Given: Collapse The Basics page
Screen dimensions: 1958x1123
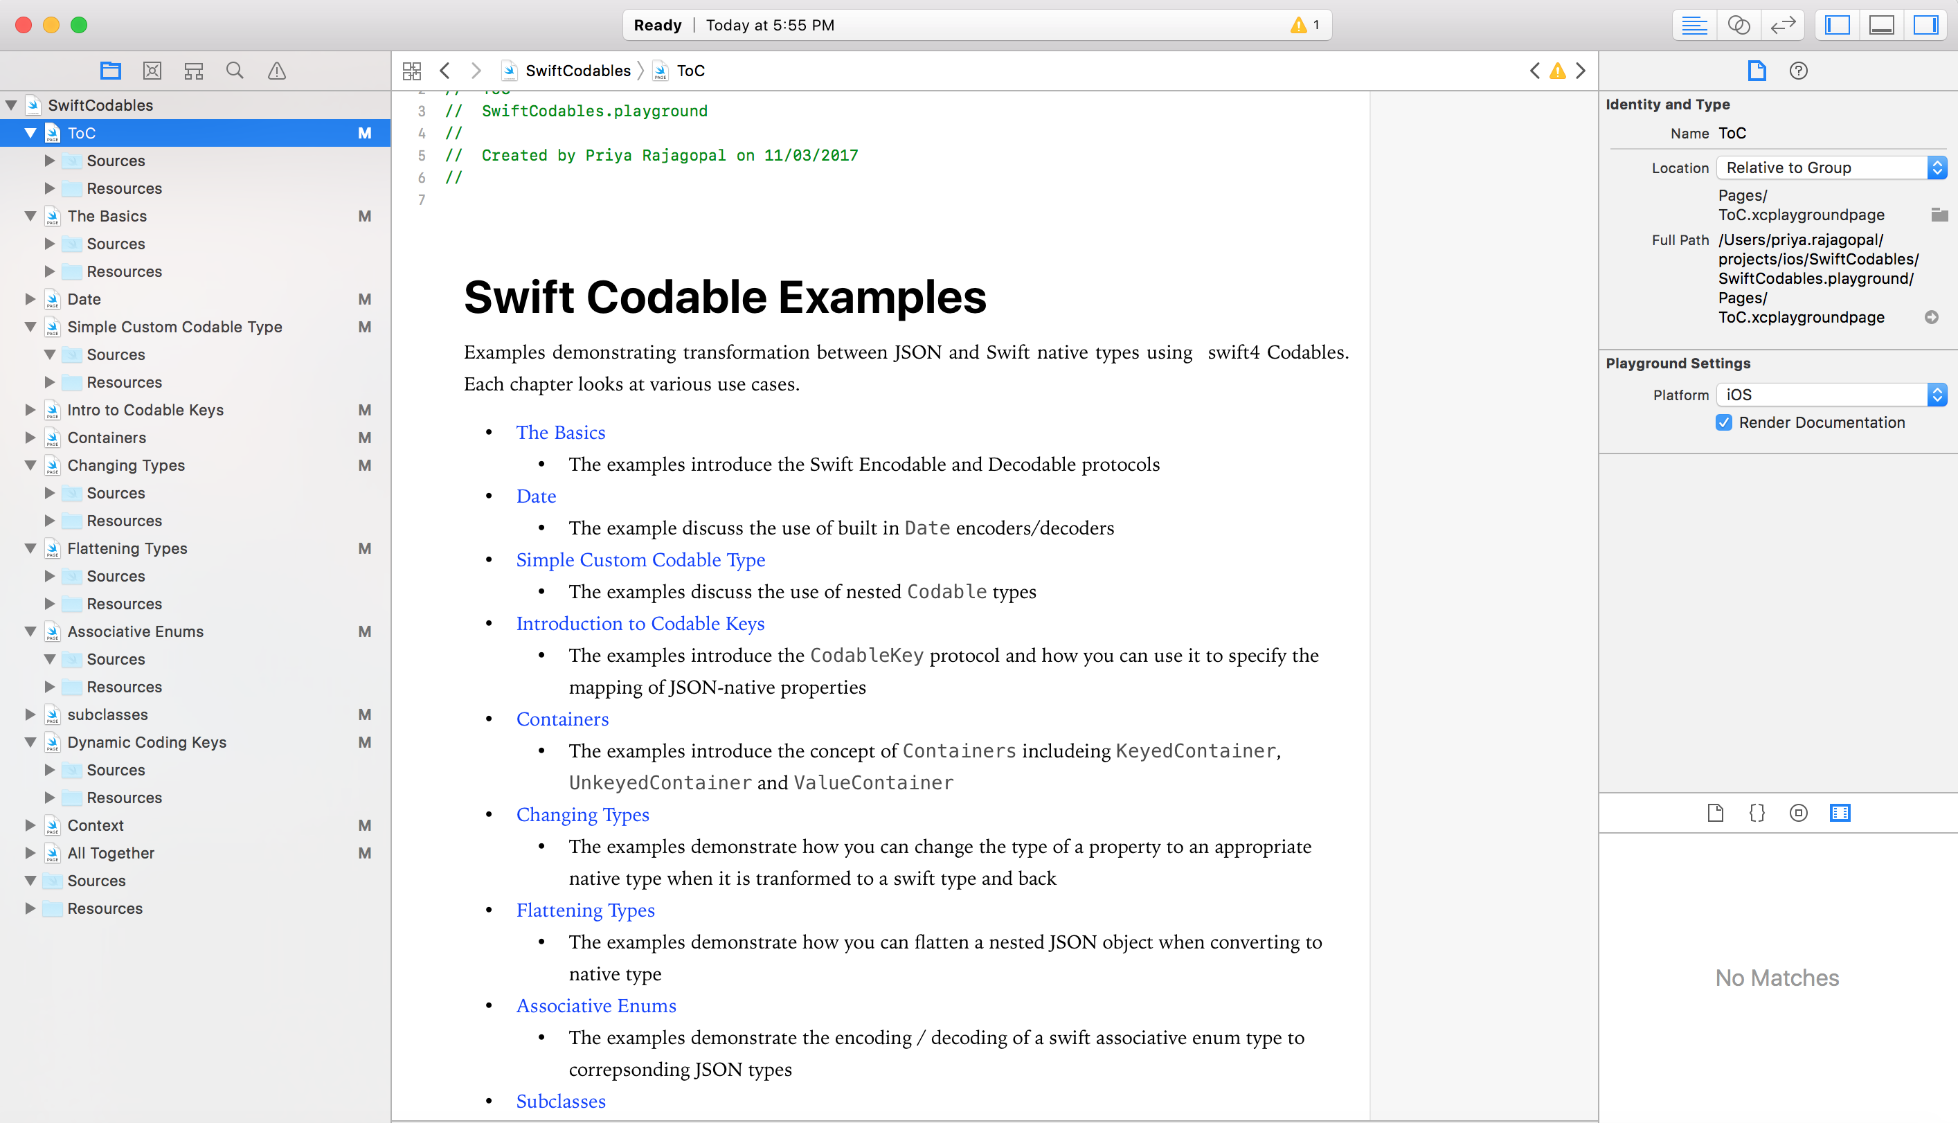Looking at the screenshot, I should 31,216.
